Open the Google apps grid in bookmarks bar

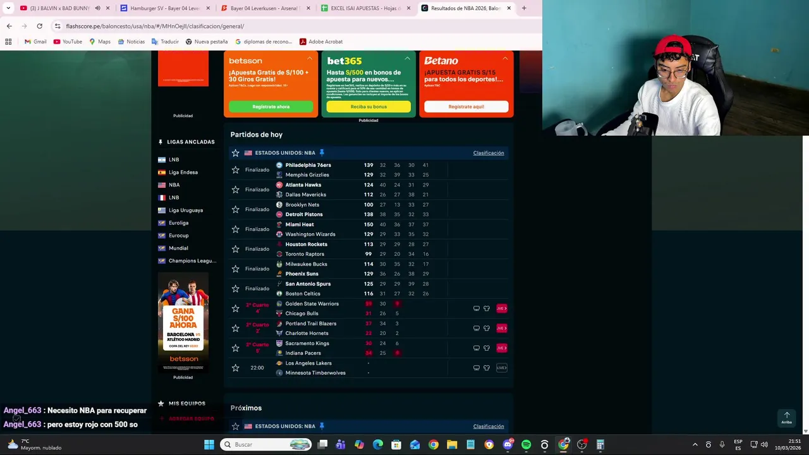8,42
